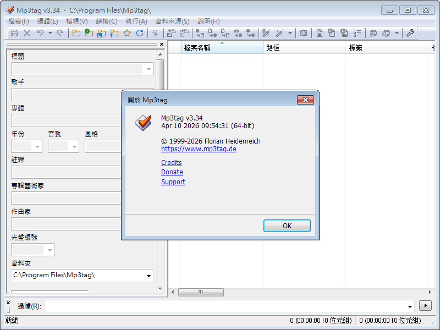Click the folder icon with blue link arrow
Screen dimensions: 440x330
(x=101, y=33)
